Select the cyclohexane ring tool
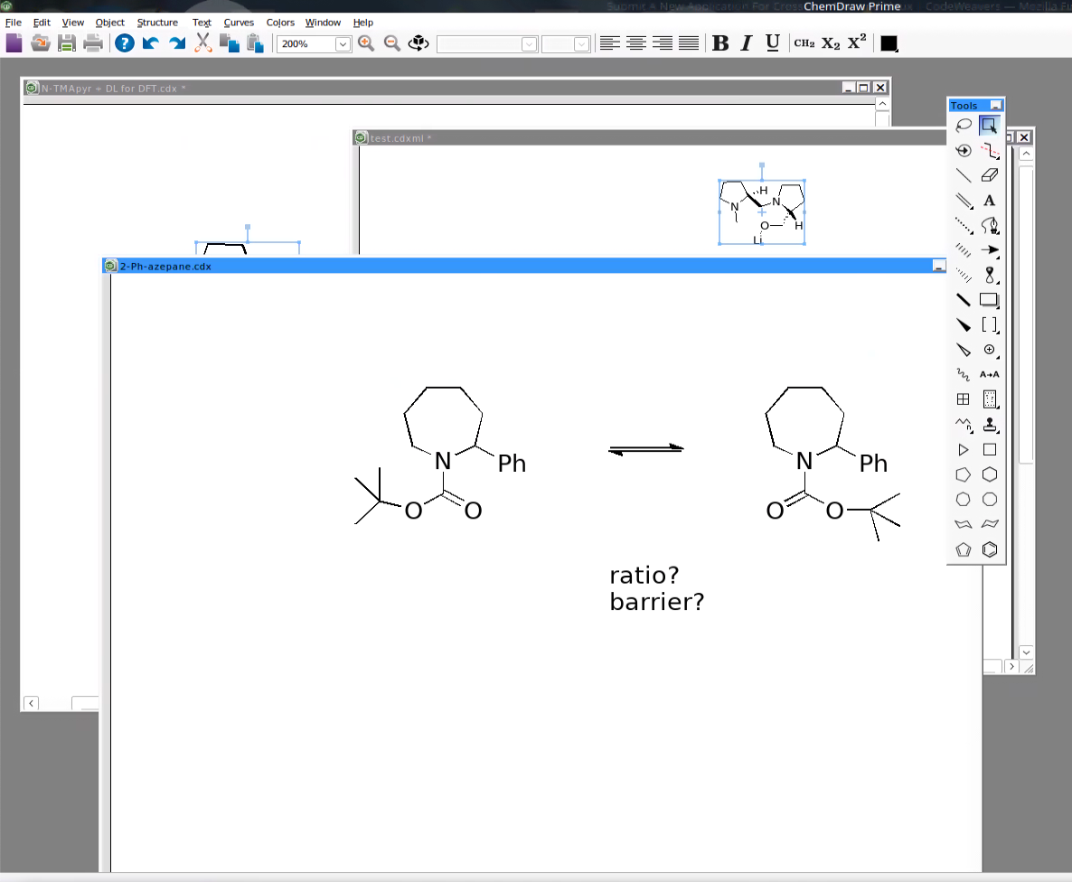Image resolution: width=1072 pixels, height=882 pixels. (990, 474)
